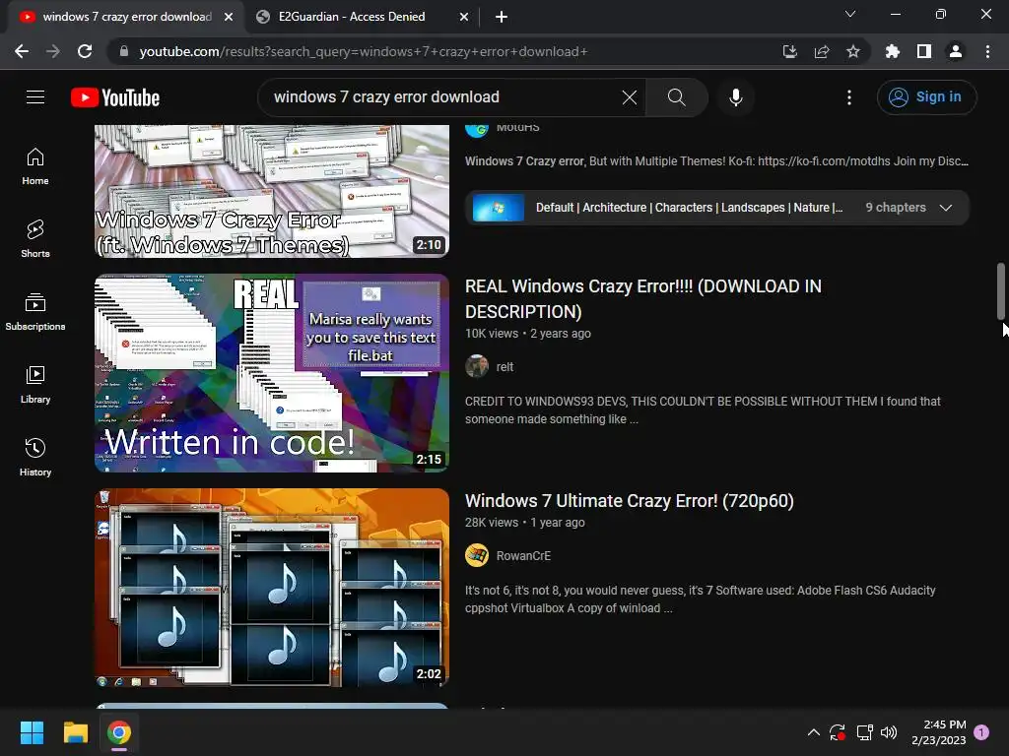Viewport: 1009px width, 756px height.
Task: Click install app icon in address bar
Action: pyautogui.click(x=789, y=51)
